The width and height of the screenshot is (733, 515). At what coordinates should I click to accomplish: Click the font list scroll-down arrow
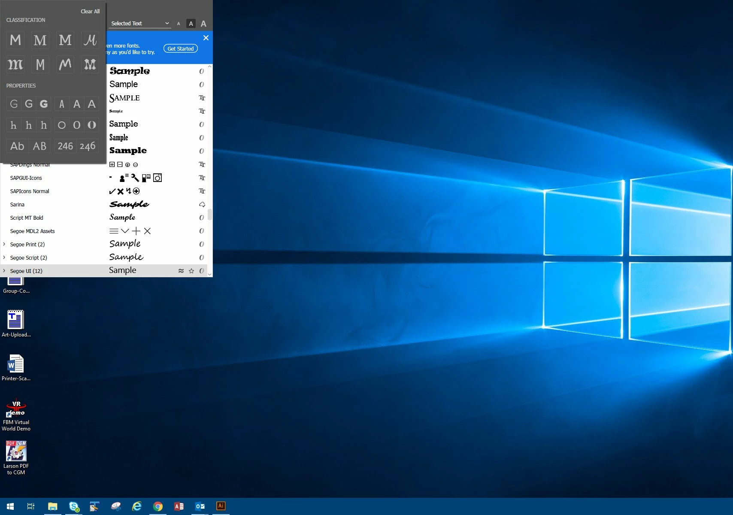[x=210, y=274]
